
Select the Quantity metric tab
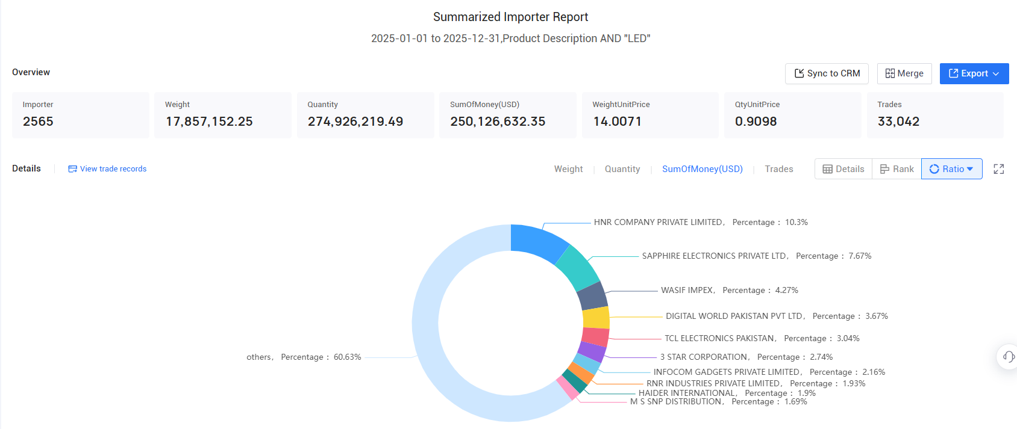[622, 169]
